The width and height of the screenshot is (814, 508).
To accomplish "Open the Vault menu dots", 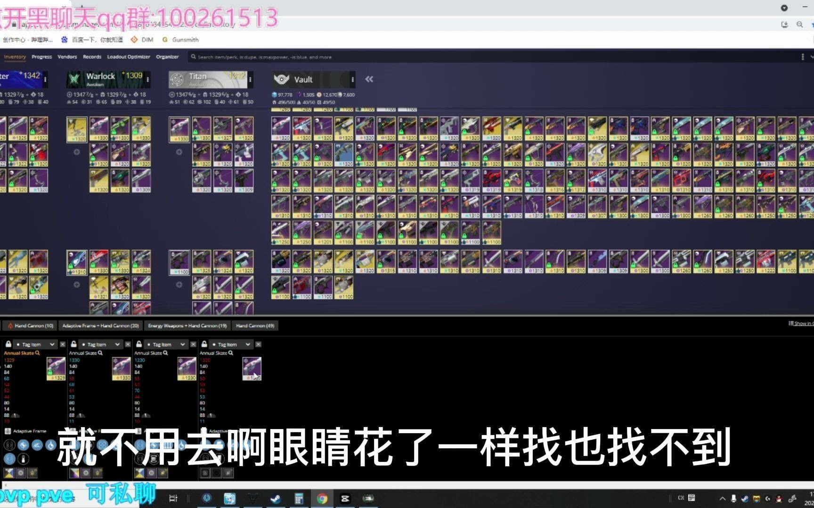I will pos(352,80).
